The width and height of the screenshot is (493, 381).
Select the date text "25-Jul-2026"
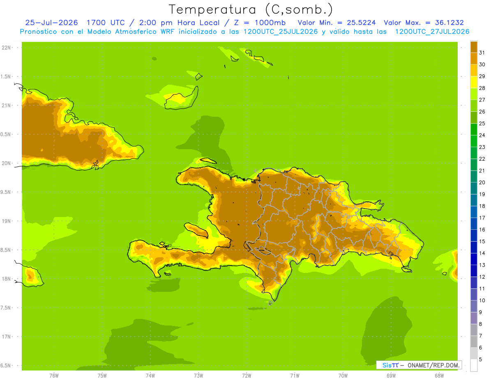point(52,23)
